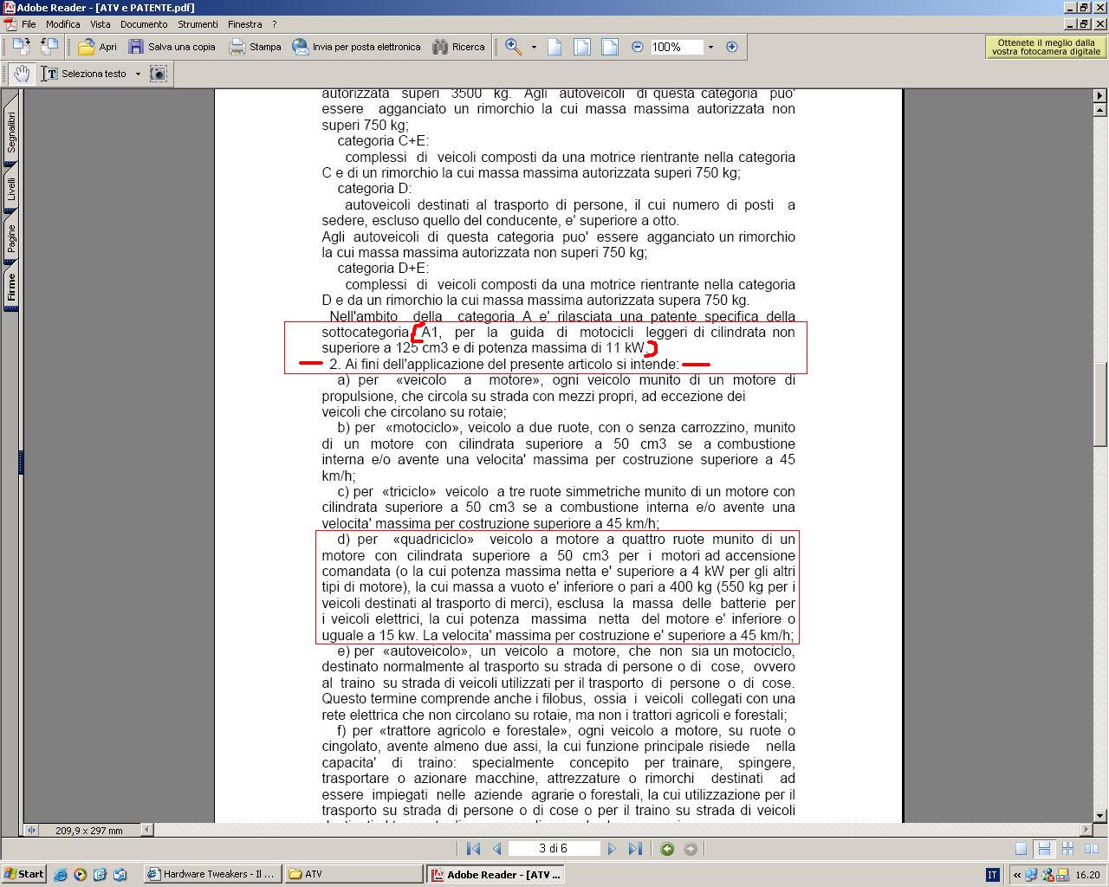Click the fit width view icon
Viewport: 1109px width, 887px height.
(x=610, y=47)
